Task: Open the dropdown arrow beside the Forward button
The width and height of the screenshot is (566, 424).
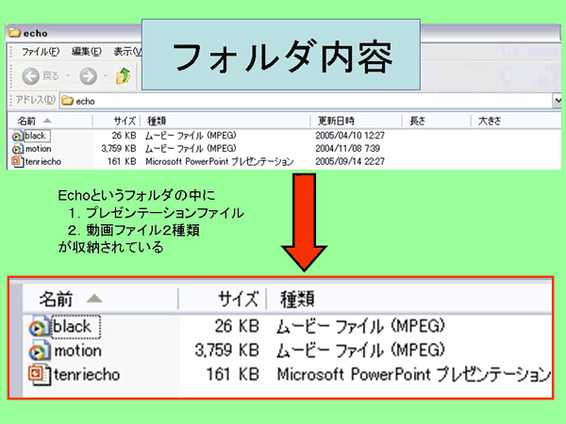Action: click(104, 75)
